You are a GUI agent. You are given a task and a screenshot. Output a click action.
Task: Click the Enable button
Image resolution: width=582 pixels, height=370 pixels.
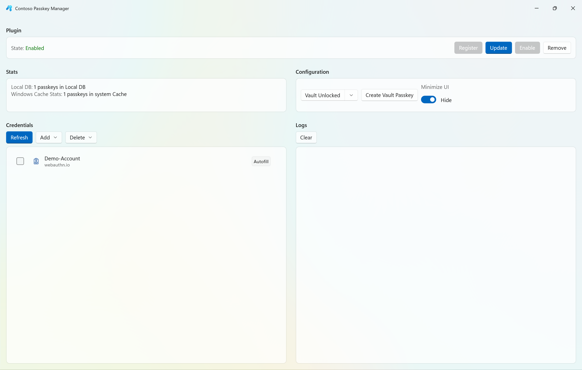coord(527,48)
